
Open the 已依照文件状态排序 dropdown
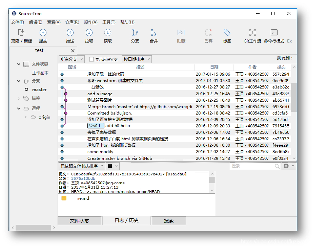point(82,166)
